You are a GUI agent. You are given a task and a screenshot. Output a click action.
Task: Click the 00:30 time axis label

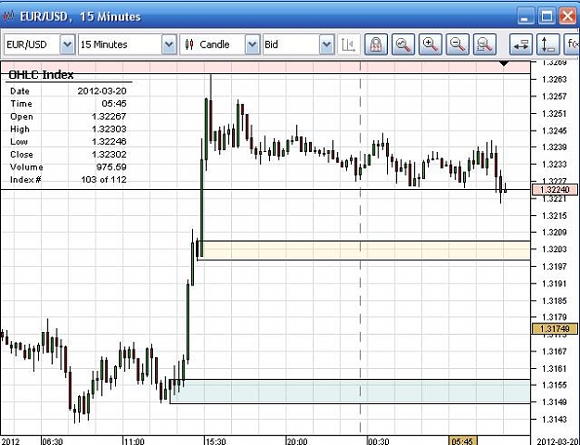[379, 441]
